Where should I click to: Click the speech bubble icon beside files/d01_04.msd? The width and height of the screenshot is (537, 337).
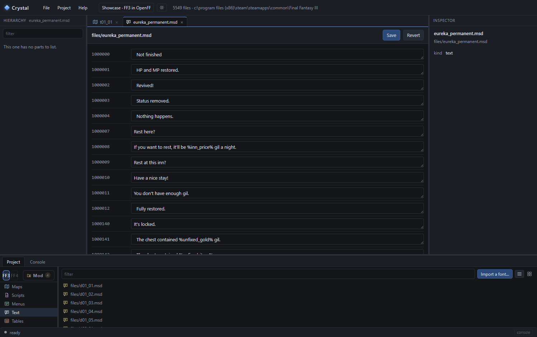(66, 312)
